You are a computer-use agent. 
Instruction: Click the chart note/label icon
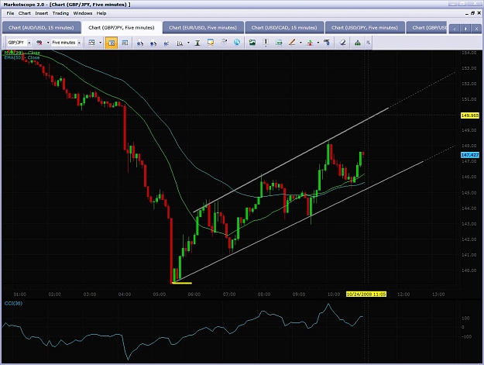tap(211, 43)
